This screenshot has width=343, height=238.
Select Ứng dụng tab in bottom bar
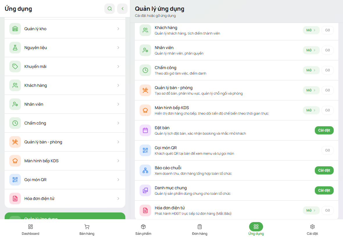tap(256, 229)
